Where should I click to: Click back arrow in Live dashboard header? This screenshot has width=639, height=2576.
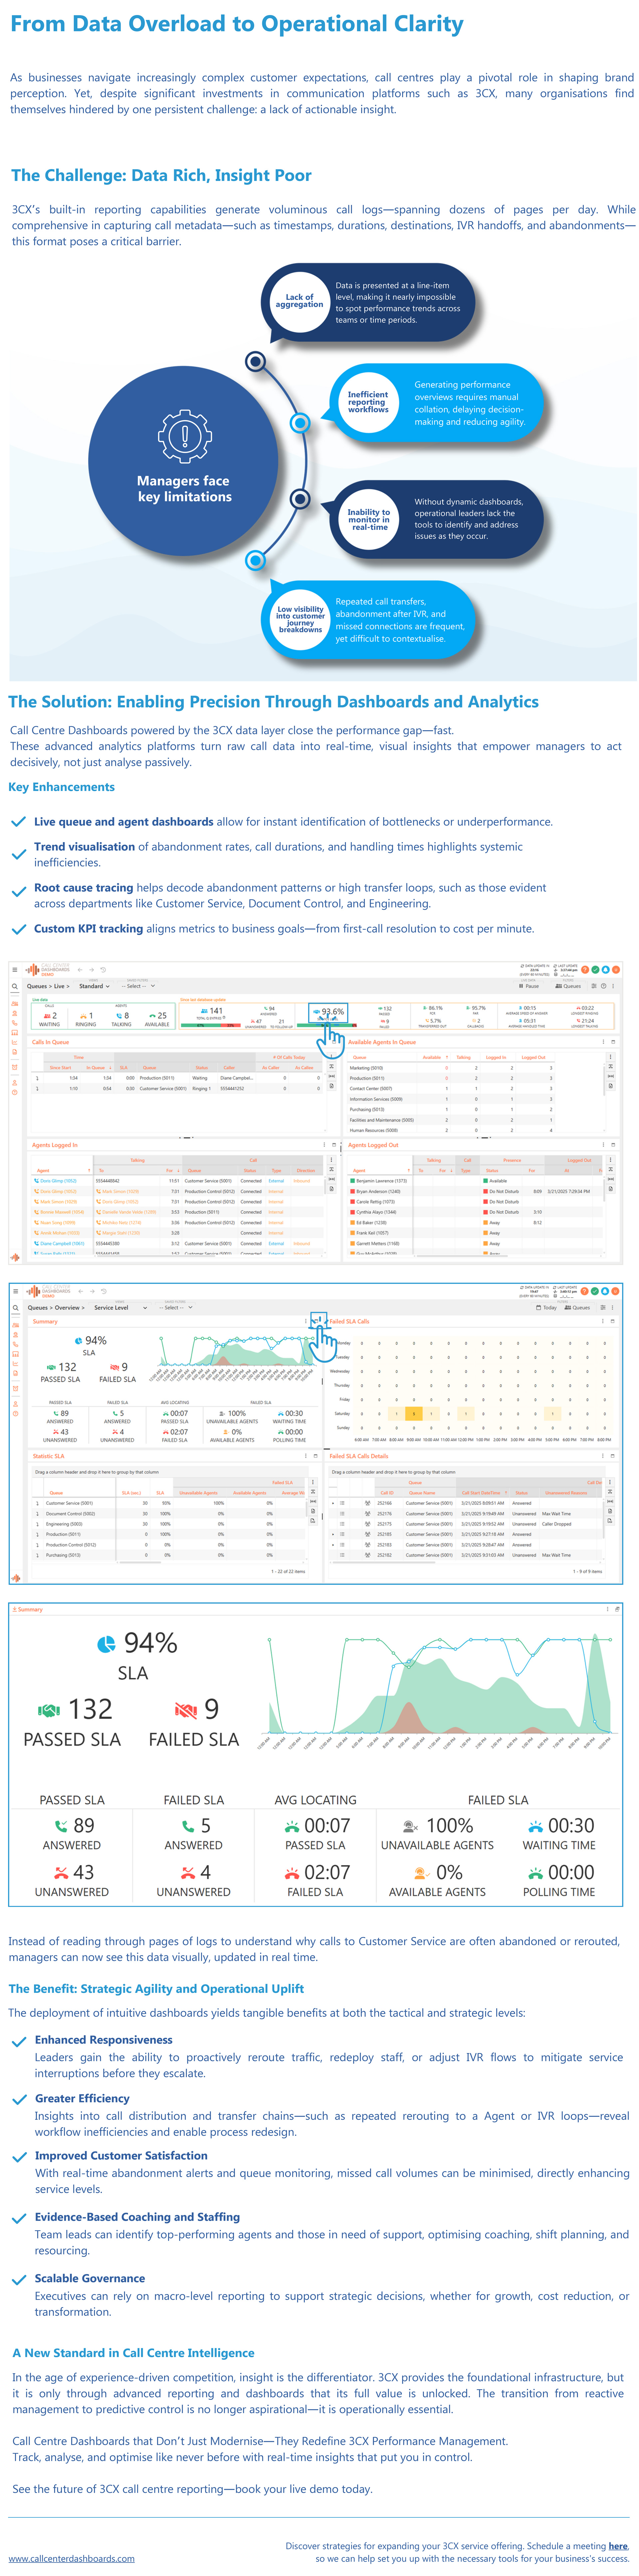click(x=80, y=970)
